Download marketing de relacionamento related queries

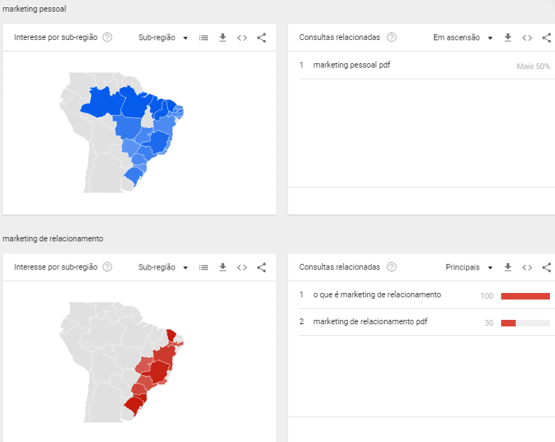[508, 268]
